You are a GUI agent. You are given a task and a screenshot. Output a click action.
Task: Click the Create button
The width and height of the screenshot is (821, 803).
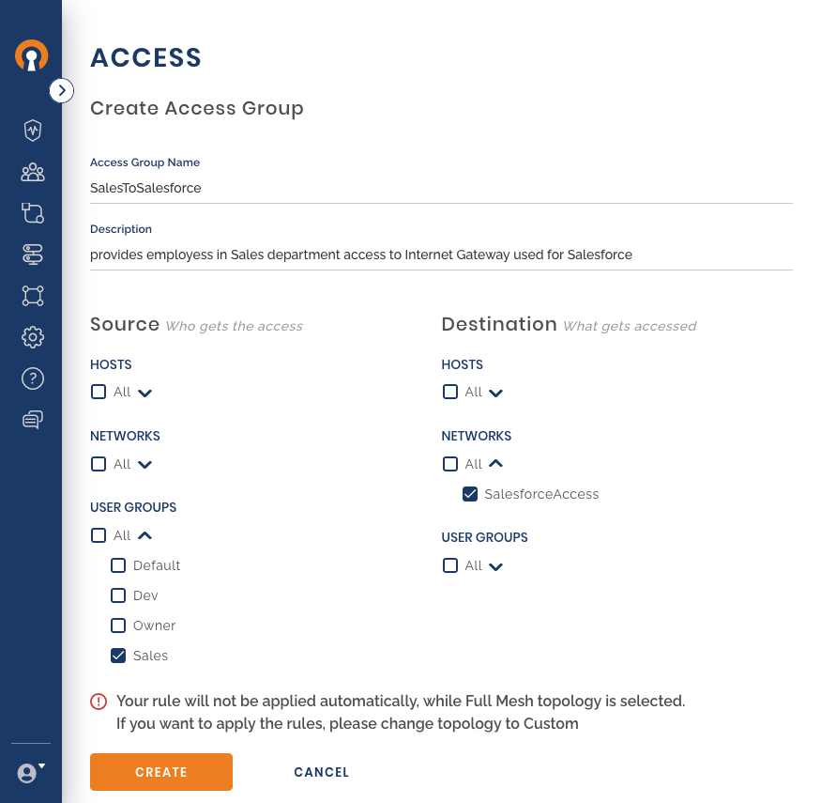click(x=161, y=772)
